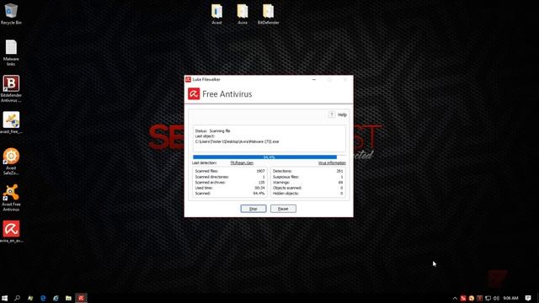
Task: Click the taskbar clock
Action: tap(510, 298)
